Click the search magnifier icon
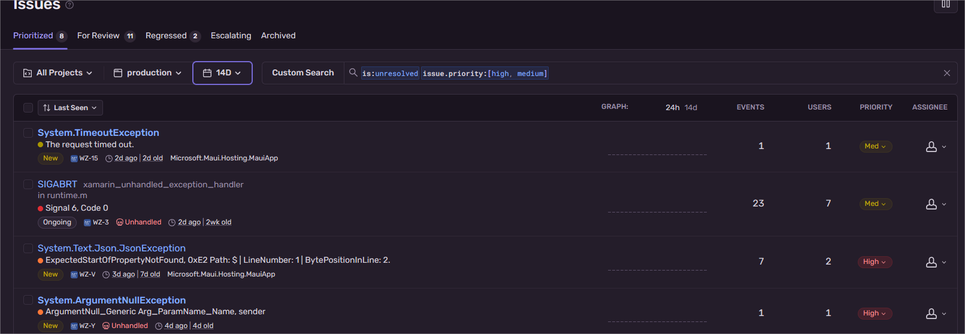Screen dimensions: 965x334 coord(353,72)
